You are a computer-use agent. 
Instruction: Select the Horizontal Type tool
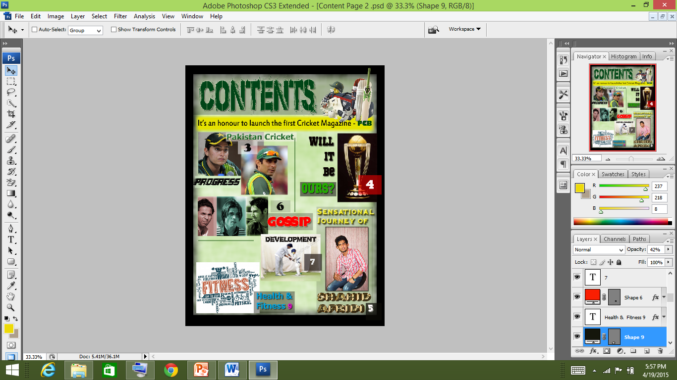pyautogui.click(x=11, y=239)
